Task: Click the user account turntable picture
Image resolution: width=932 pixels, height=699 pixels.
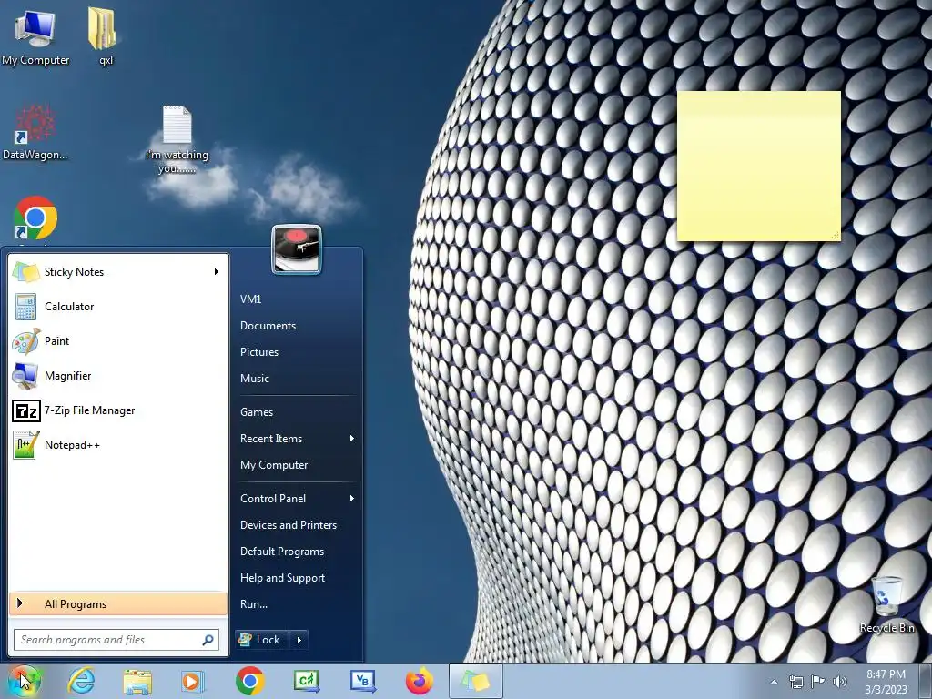Action: 297,249
